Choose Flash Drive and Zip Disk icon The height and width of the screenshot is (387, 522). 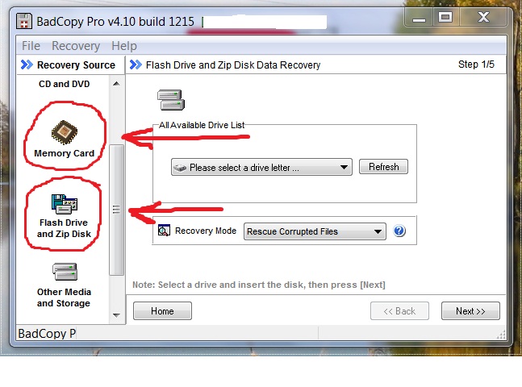click(65, 204)
